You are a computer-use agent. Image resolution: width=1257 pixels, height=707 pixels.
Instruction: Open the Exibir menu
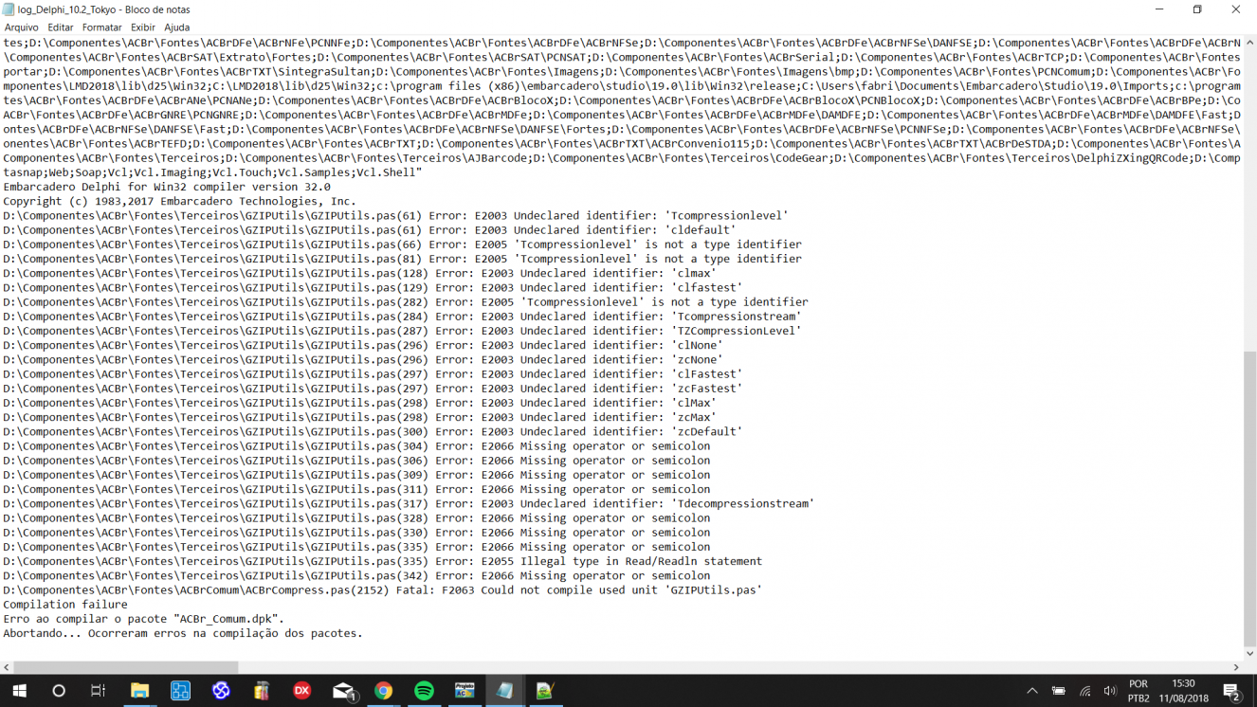(143, 27)
